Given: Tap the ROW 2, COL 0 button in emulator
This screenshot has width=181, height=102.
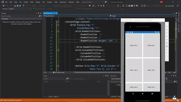Looking at the screenshot, I should [134, 87].
